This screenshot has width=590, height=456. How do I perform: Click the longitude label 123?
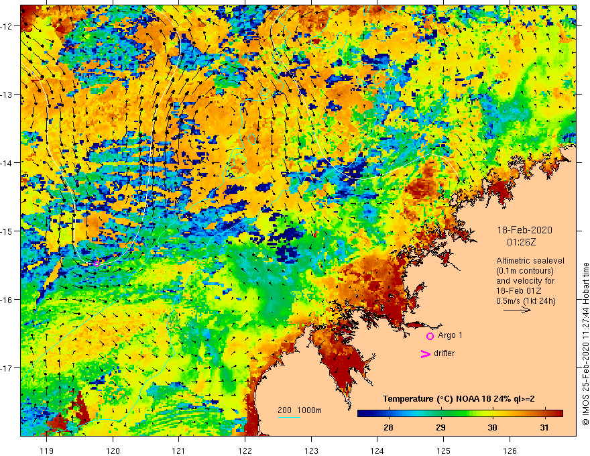[x=311, y=451]
